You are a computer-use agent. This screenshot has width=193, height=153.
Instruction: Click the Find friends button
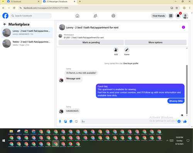(x=159, y=16)
